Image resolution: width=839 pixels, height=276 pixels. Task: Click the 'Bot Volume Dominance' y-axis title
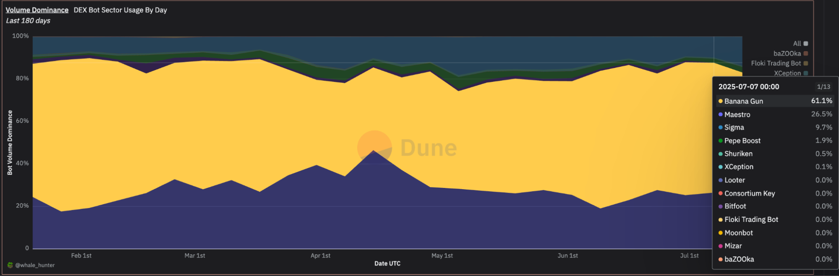(10, 143)
